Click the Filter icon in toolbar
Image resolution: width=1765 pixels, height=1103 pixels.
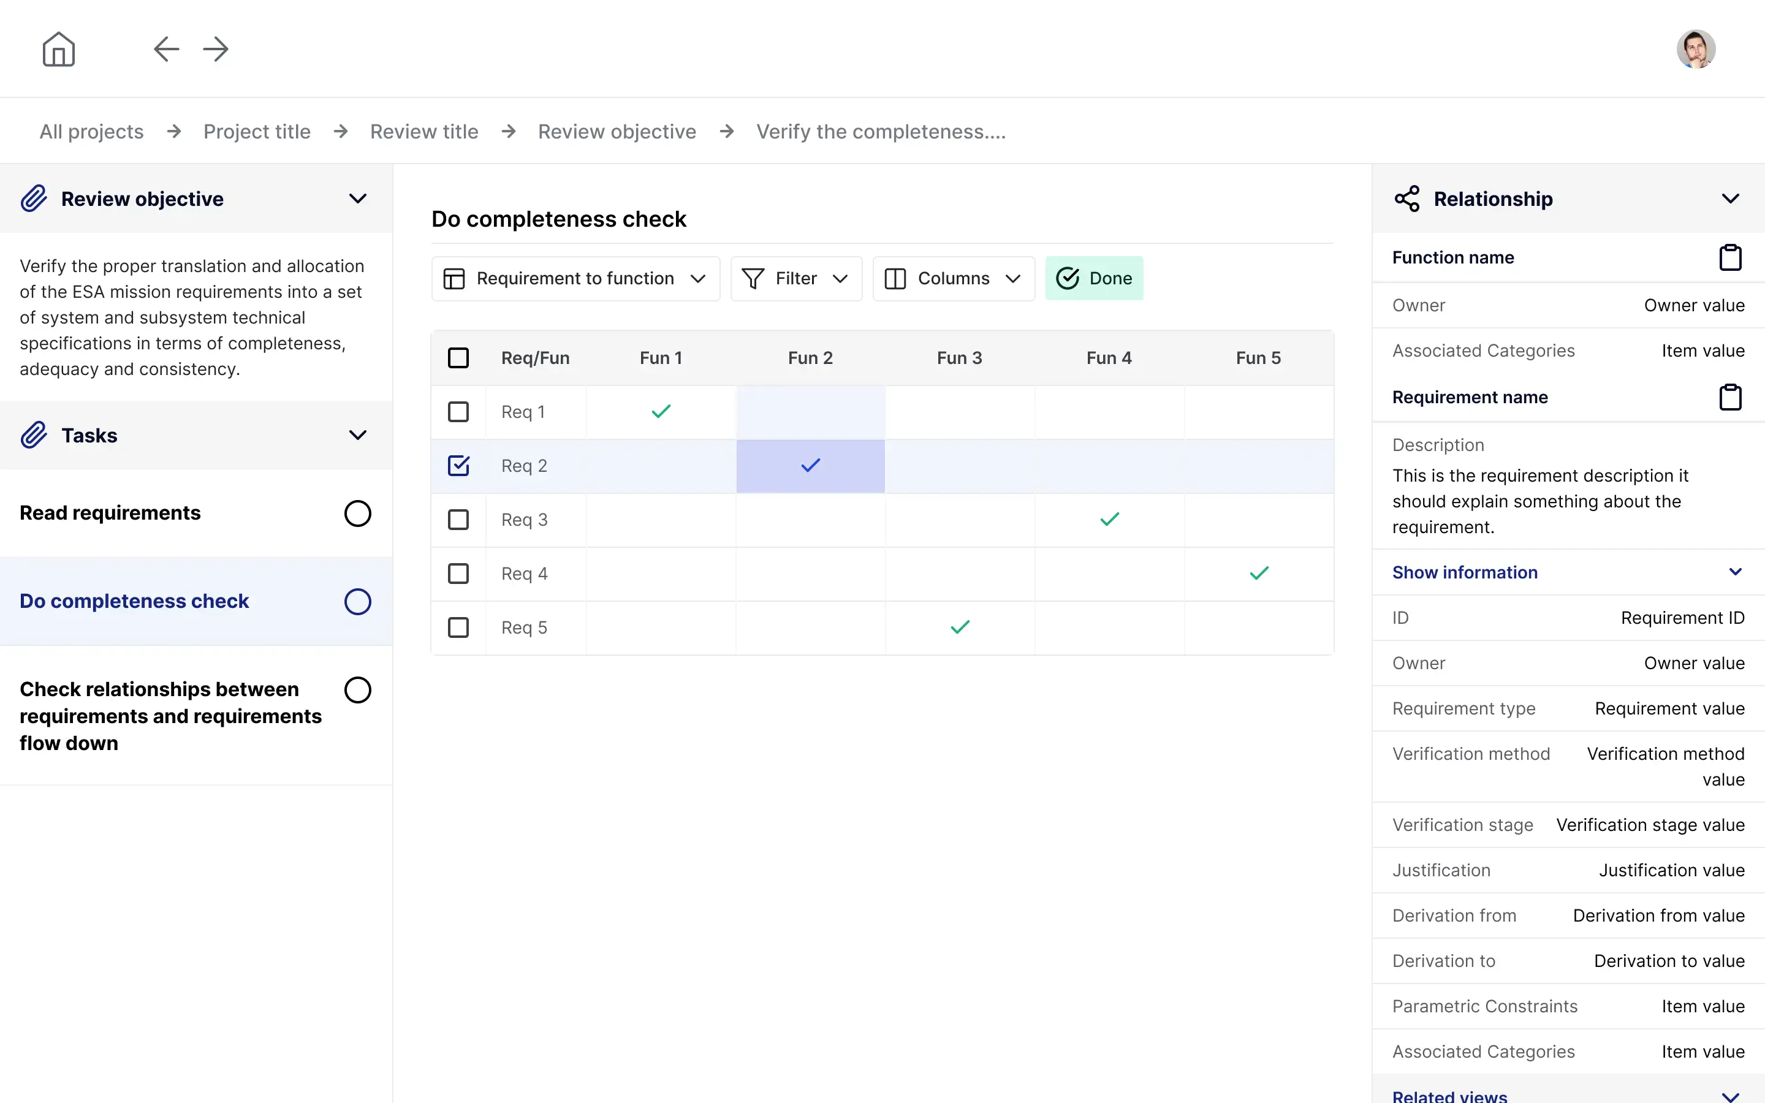[754, 278]
